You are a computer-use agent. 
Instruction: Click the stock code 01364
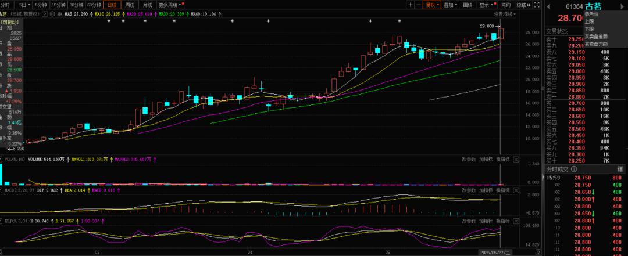(574, 6)
